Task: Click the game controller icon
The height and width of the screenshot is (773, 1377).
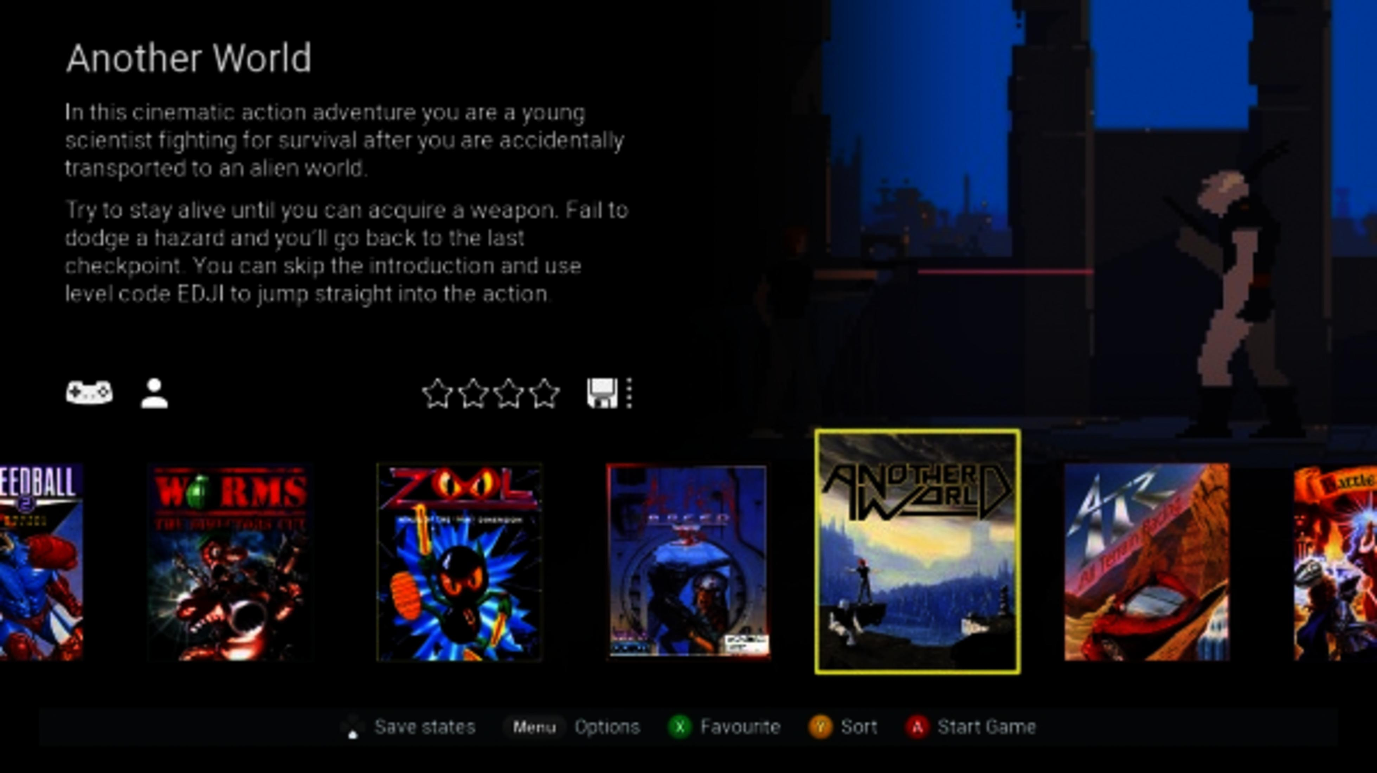Action: [89, 392]
